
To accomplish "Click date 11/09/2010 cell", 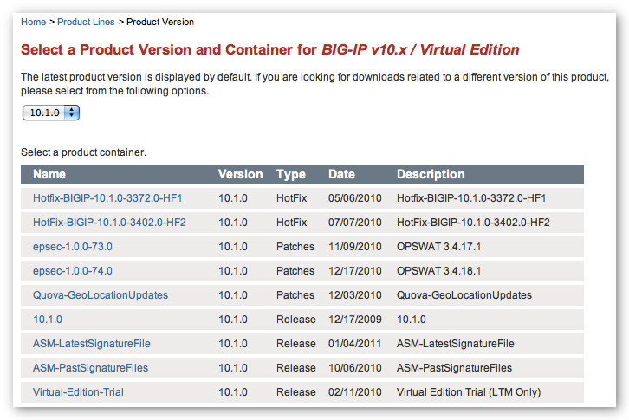I will point(355,247).
